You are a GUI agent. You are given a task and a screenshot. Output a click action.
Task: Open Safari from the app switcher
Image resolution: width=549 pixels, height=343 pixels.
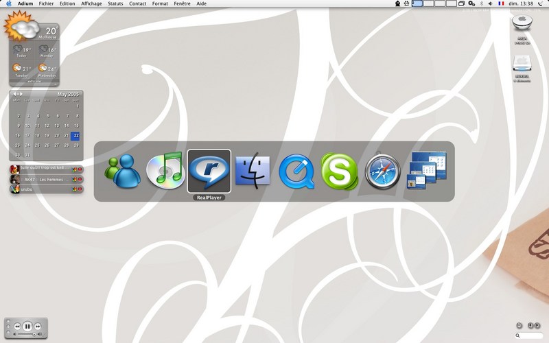point(383,171)
